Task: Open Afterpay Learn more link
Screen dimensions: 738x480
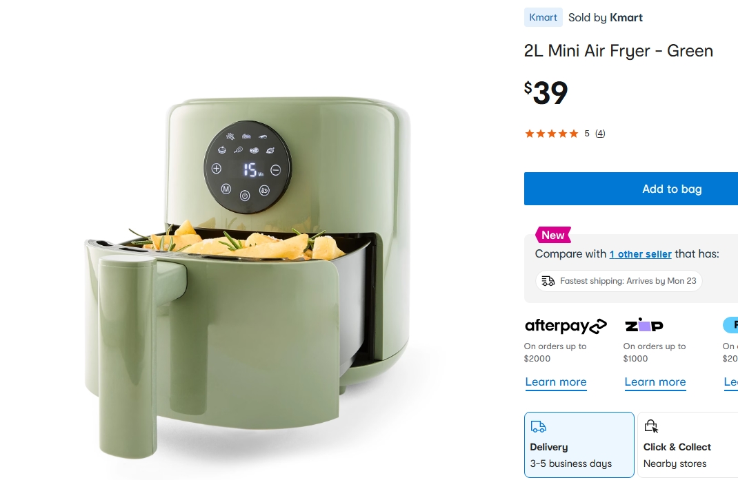Action: point(556,382)
